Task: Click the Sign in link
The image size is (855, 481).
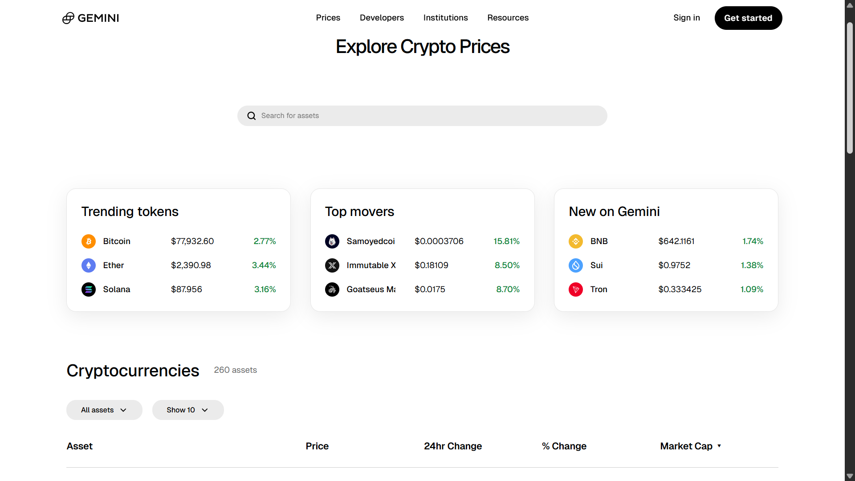Action: [687, 18]
